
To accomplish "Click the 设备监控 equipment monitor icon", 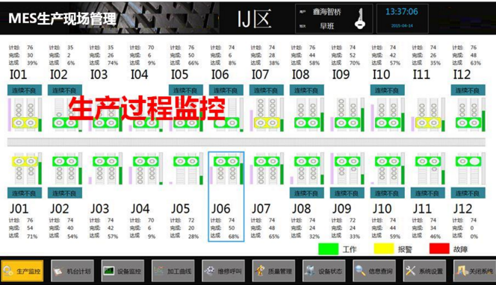I will (109, 271).
